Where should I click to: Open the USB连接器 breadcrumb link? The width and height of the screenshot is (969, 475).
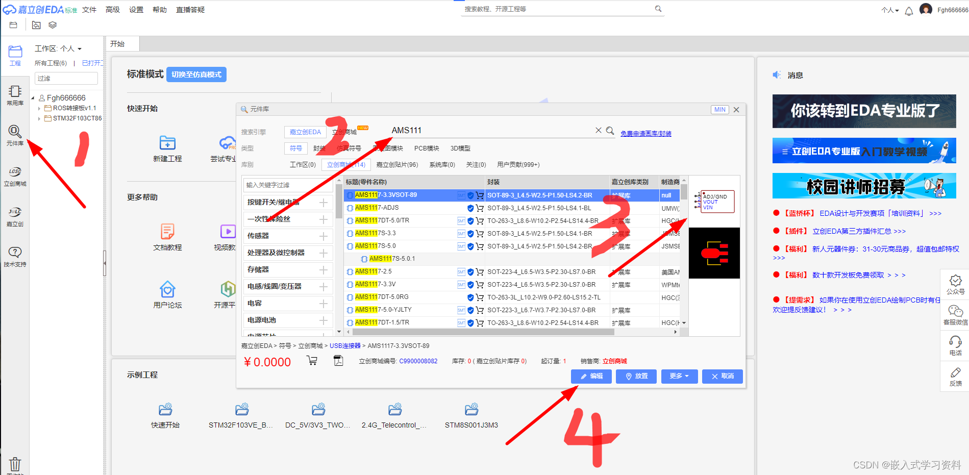click(345, 346)
